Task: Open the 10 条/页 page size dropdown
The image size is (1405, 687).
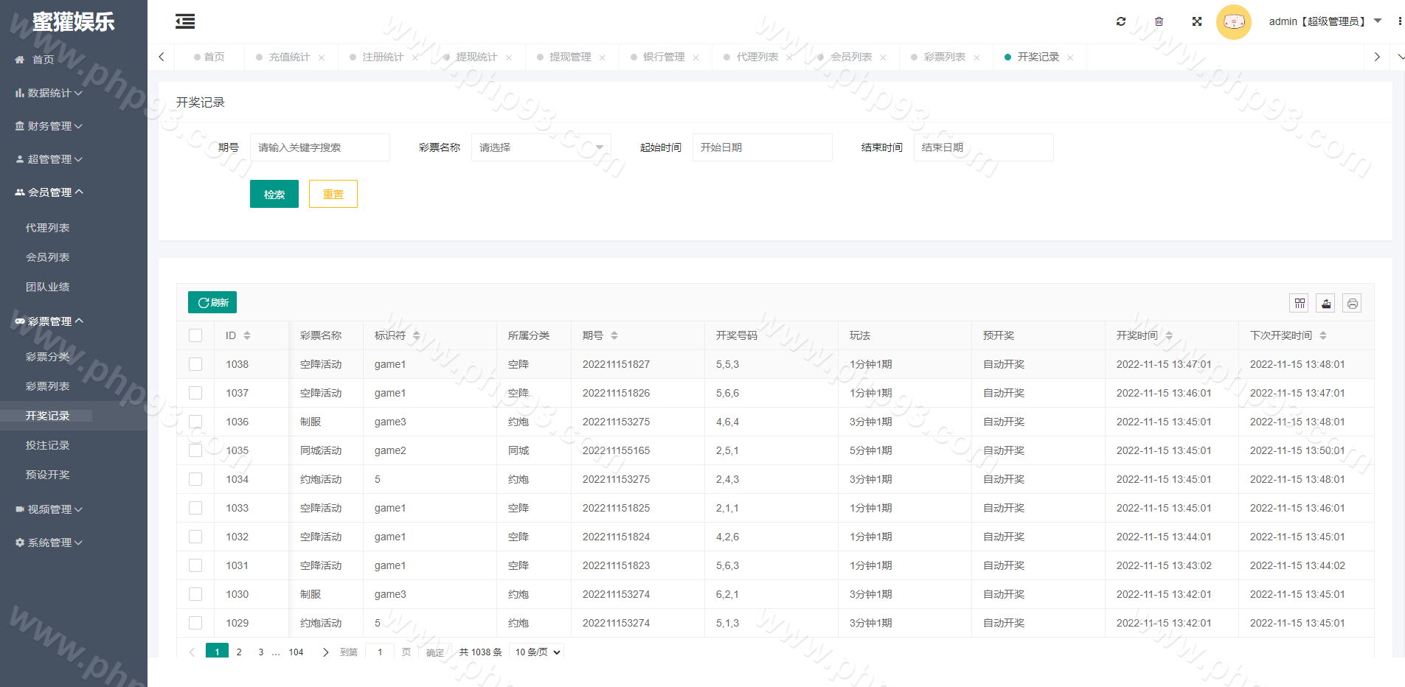Action: [537, 652]
